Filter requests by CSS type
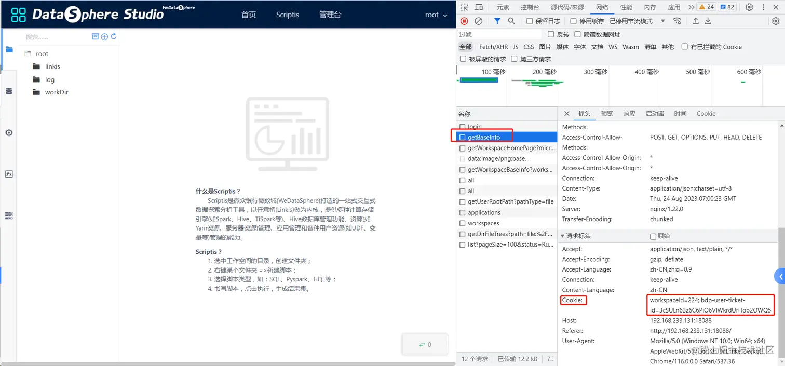Viewport: 785px width, 366px height. [x=529, y=47]
